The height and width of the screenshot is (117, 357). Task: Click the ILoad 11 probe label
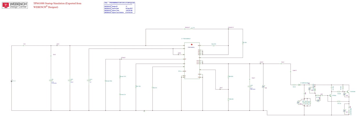295,70
